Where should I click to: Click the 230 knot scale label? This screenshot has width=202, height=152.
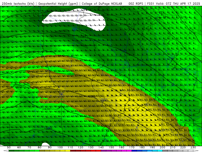point(193,147)
